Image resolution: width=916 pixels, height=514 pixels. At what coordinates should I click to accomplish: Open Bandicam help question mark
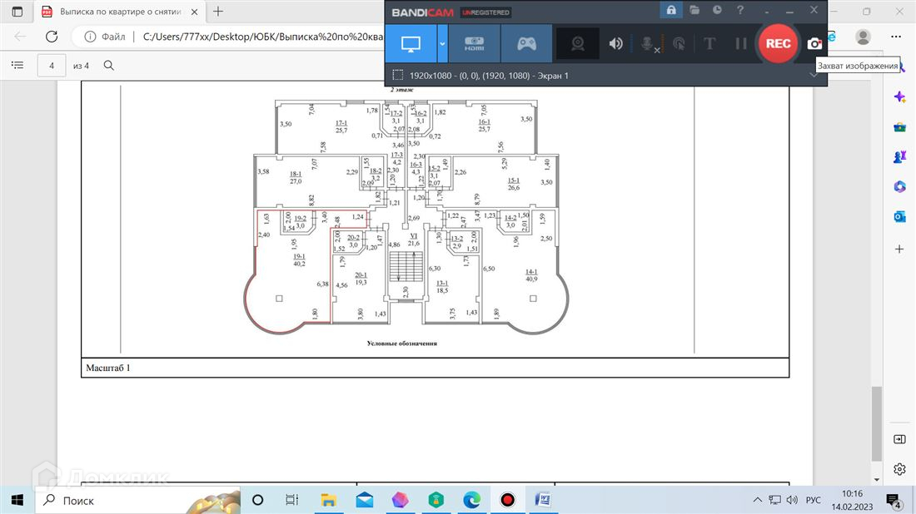point(740,10)
